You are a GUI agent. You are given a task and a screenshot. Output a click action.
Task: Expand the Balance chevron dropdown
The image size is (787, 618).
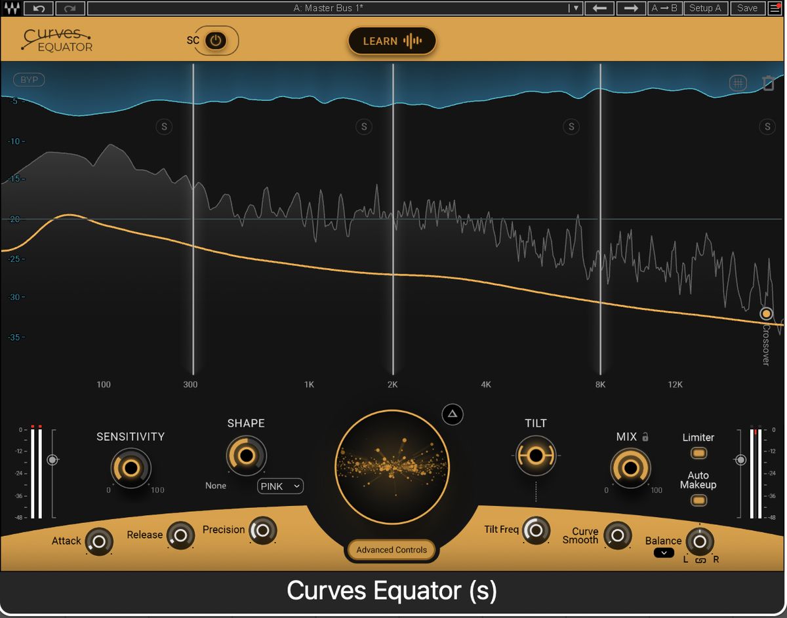pos(664,552)
